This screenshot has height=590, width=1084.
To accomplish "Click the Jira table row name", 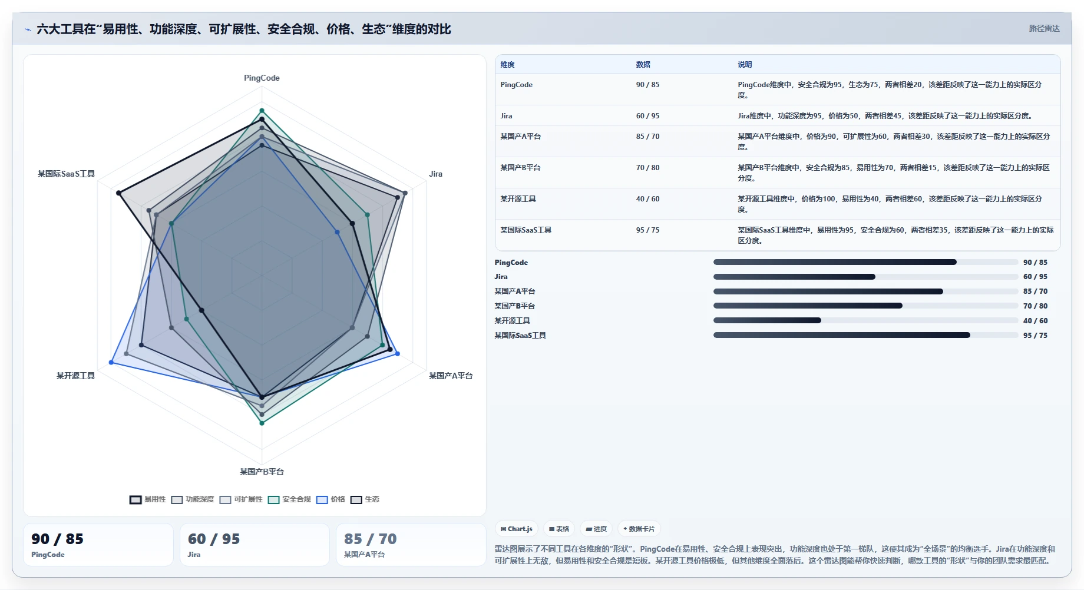I will click(506, 116).
